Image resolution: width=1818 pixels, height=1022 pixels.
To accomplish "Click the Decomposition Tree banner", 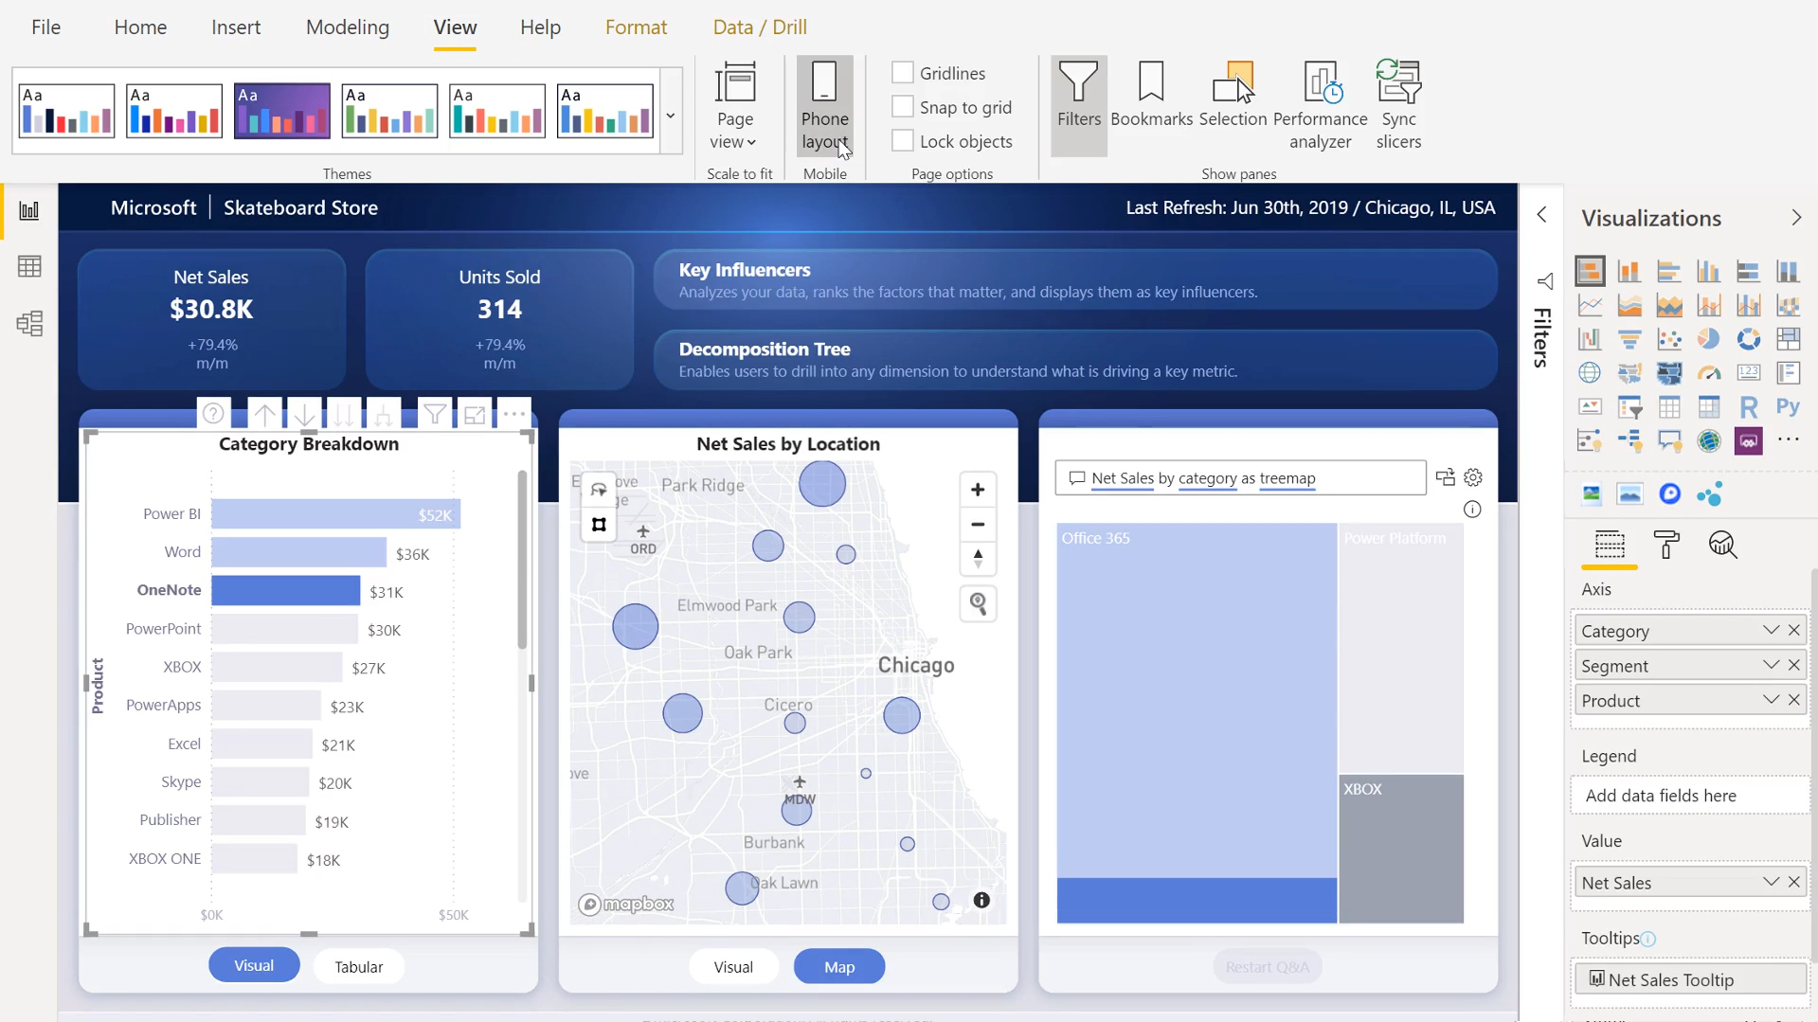I will click(x=1075, y=359).
